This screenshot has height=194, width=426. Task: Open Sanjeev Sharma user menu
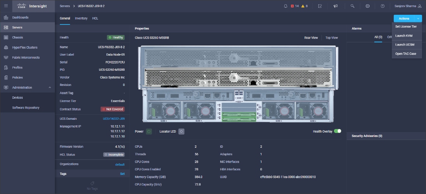[408, 6]
